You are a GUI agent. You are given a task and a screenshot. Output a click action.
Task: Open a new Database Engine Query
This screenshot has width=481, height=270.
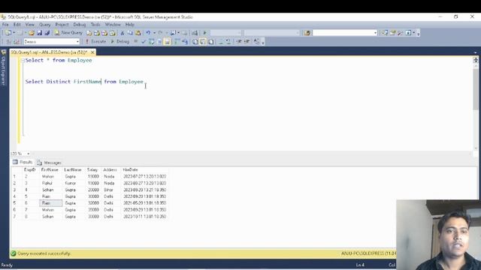(x=89, y=33)
